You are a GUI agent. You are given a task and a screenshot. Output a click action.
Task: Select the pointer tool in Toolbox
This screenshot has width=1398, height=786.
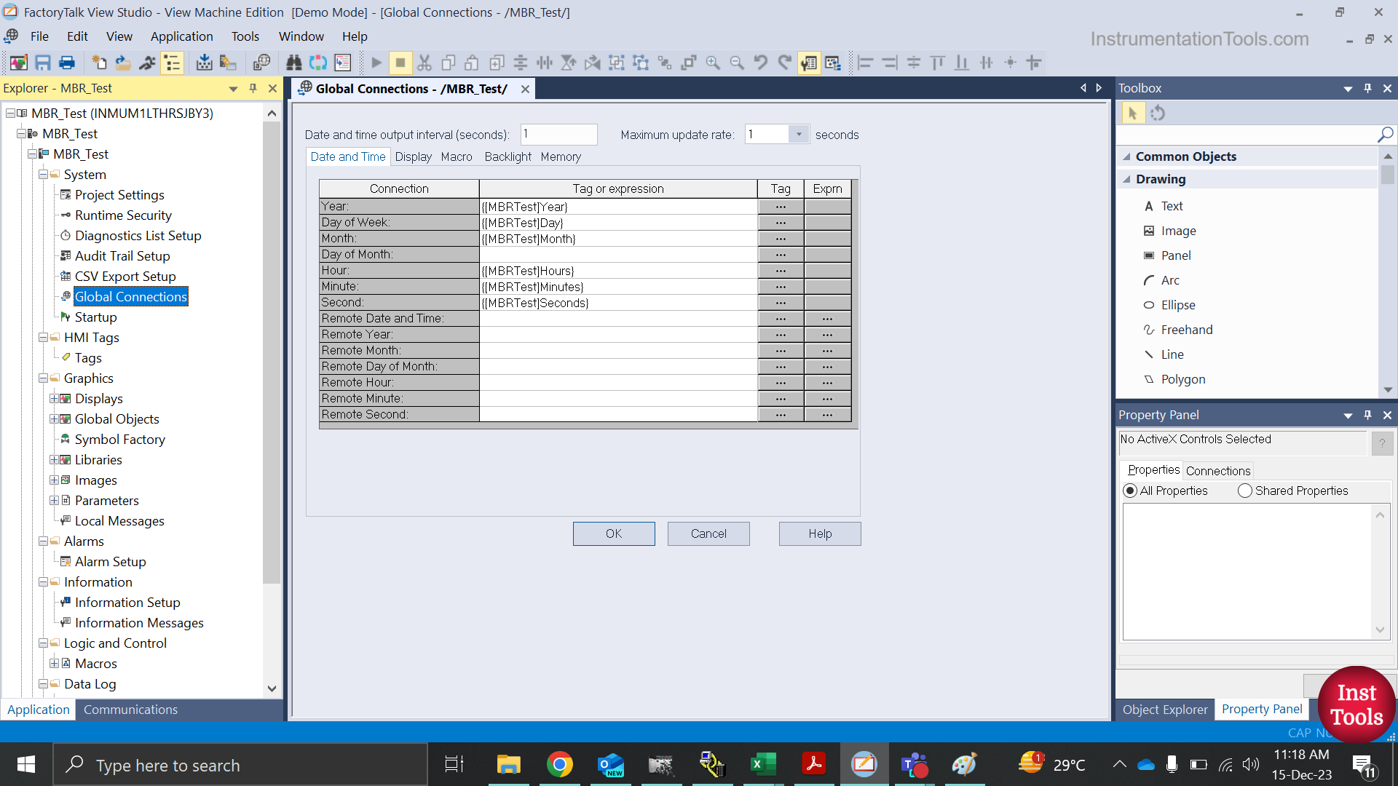(1132, 114)
